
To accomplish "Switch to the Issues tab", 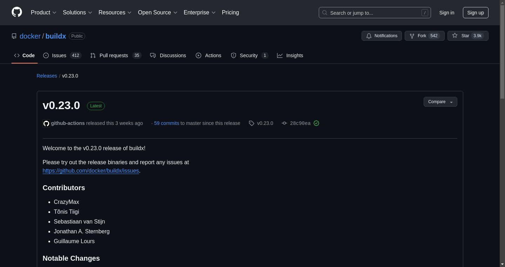I will [62, 55].
